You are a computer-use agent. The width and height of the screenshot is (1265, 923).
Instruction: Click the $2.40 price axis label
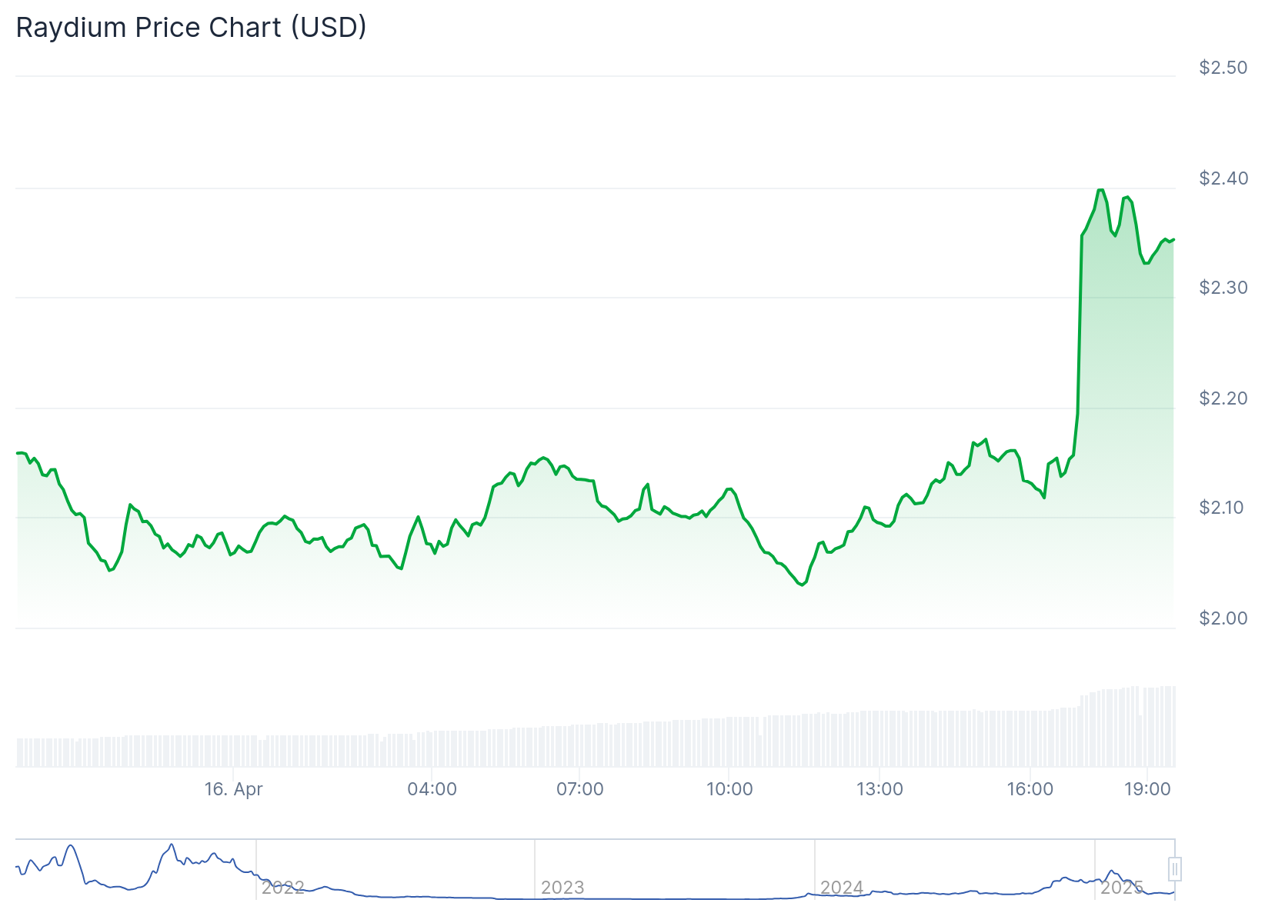pyautogui.click(x=1223, y=178)
